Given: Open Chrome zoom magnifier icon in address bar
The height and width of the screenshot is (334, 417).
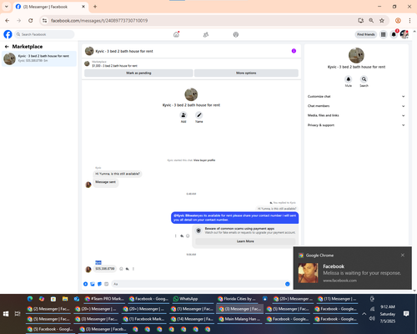Looking at the screenshot, I should point(371,21).
